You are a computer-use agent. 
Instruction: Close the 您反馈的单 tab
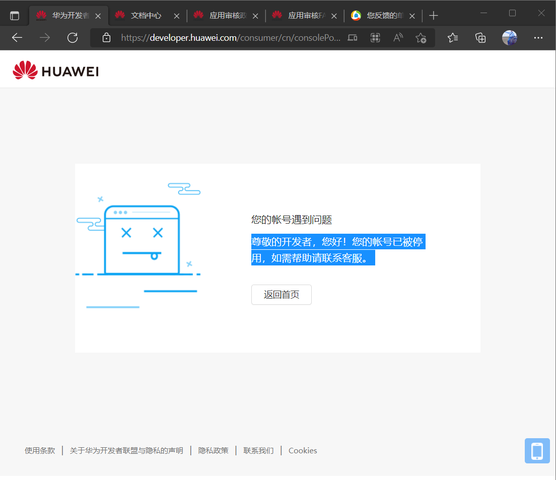(x=412, y=16)
